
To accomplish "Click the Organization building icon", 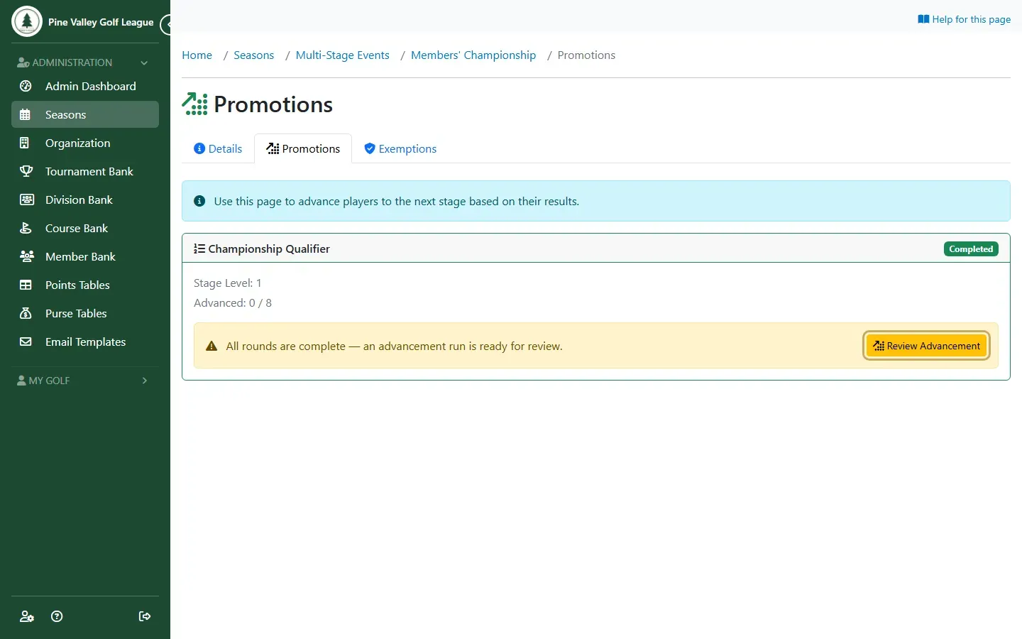I will click(26, 143).
